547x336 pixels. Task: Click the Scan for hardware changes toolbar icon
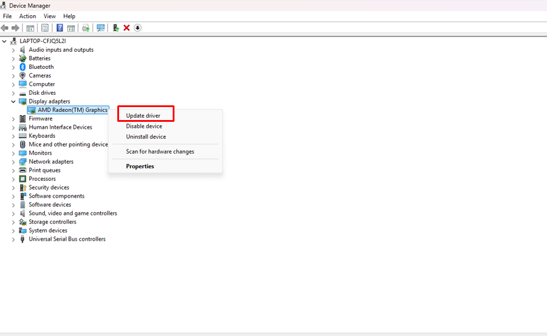click(x=101, y=28)
